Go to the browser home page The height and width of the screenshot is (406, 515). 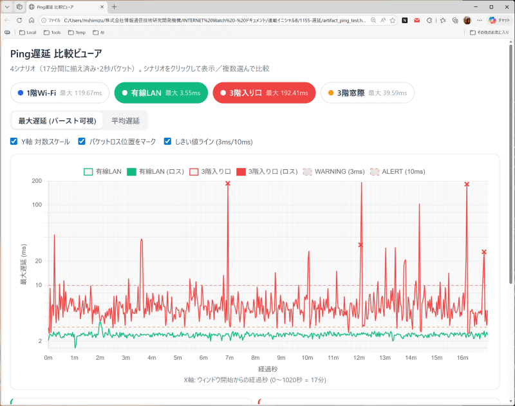(x=32, y=21)
